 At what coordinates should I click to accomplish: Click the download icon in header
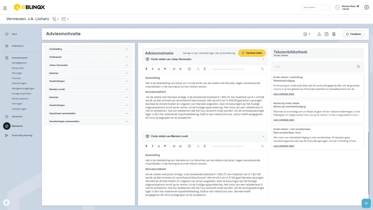tap(319, 34)
